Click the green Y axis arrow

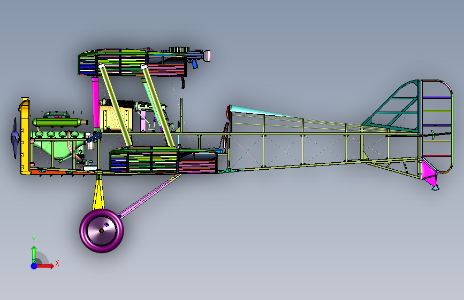[x=34, y=254]
